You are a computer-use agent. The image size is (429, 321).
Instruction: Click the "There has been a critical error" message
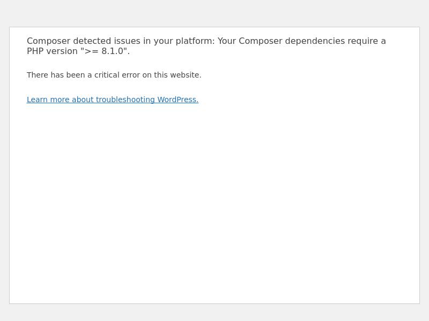coord(114,75)
